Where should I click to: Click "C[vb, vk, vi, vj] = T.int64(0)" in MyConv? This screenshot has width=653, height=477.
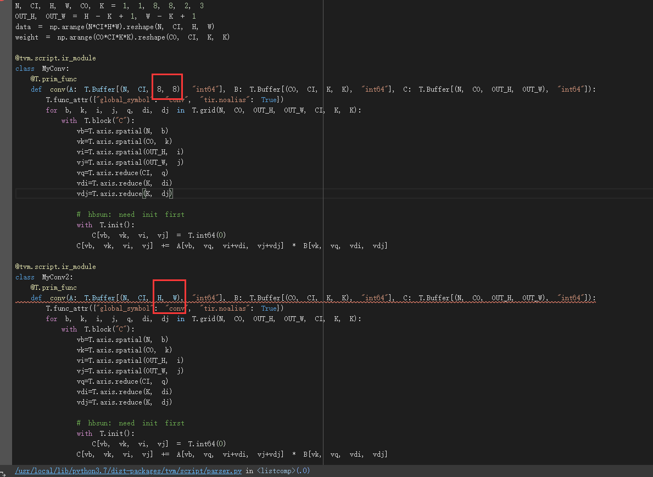coord(159,235)
